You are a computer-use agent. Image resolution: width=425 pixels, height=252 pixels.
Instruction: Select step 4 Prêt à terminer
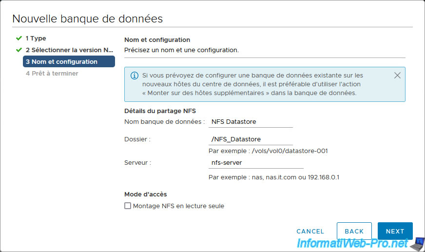pos(52,74)
